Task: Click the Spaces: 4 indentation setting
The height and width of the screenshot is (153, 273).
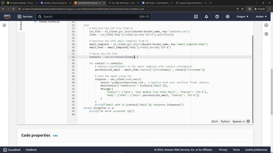Action: pyautogui.click(x=238, y=122)
